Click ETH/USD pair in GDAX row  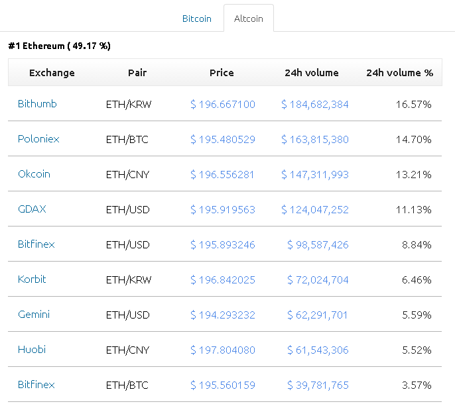127,209
